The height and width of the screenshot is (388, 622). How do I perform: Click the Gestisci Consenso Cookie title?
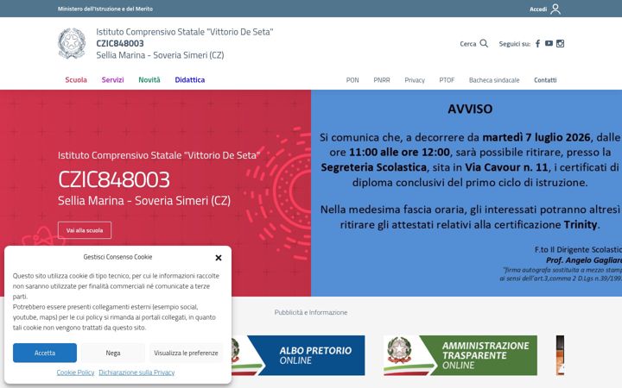[117, 257]
